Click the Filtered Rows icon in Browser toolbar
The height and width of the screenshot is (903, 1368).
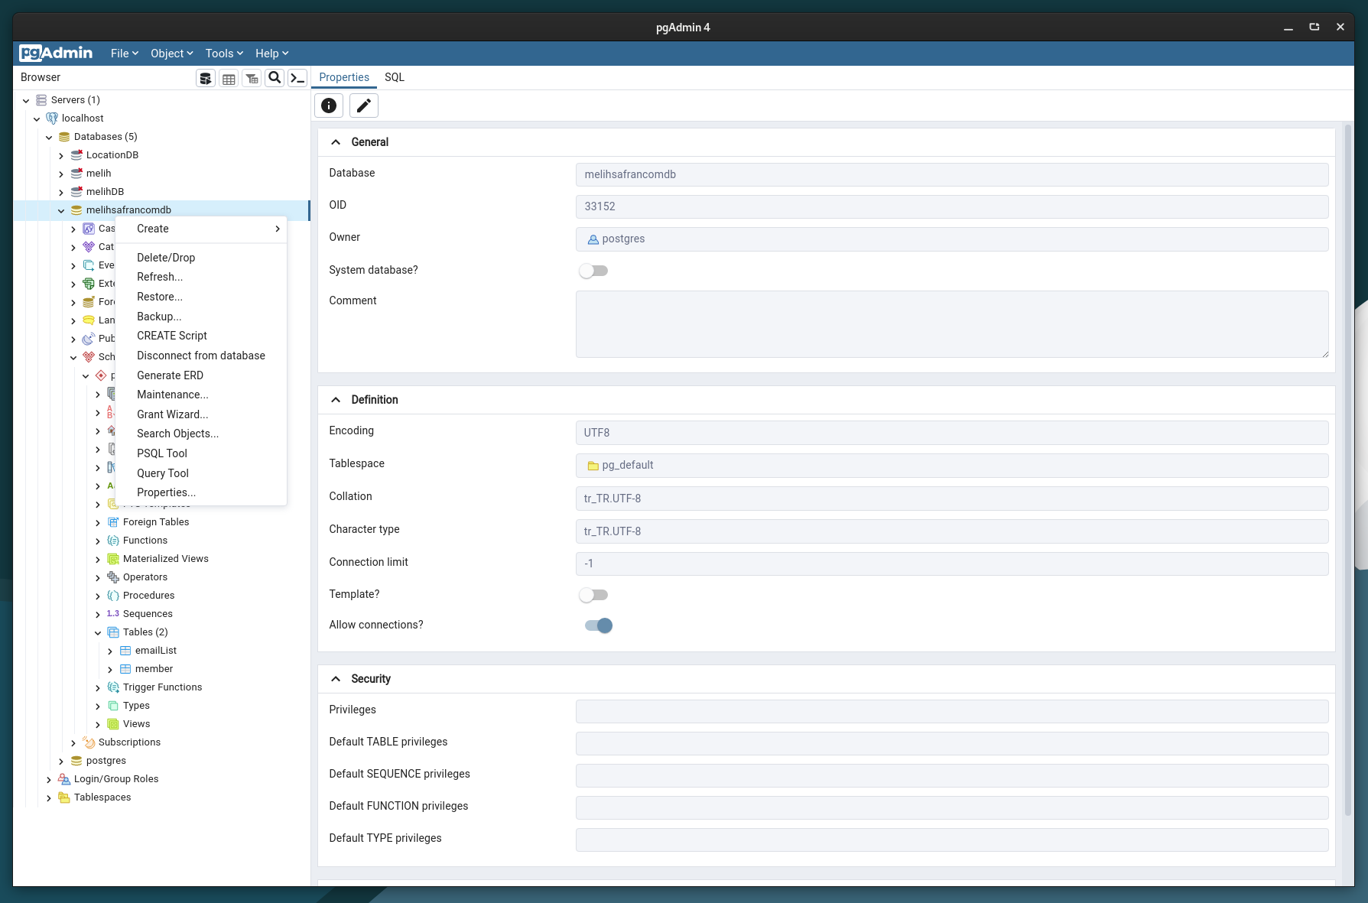click(252, 78)
